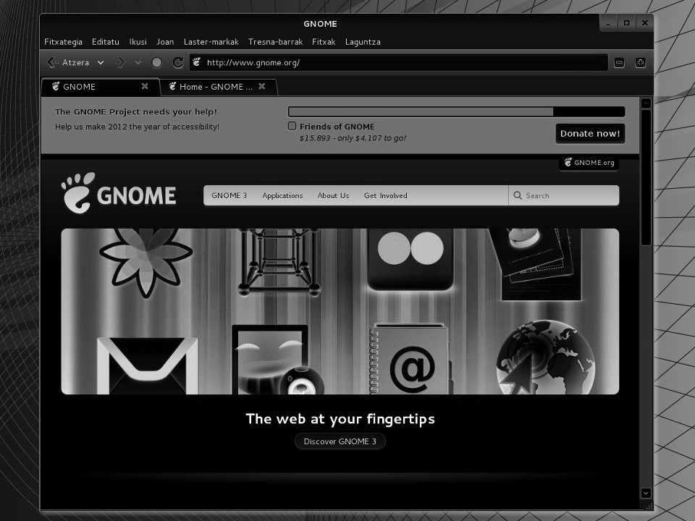Image resolution: width=695 pixels, height=521 pixels.
Task: Open the Joan menu
Action: pyautogui.click(x=165, y=42)
